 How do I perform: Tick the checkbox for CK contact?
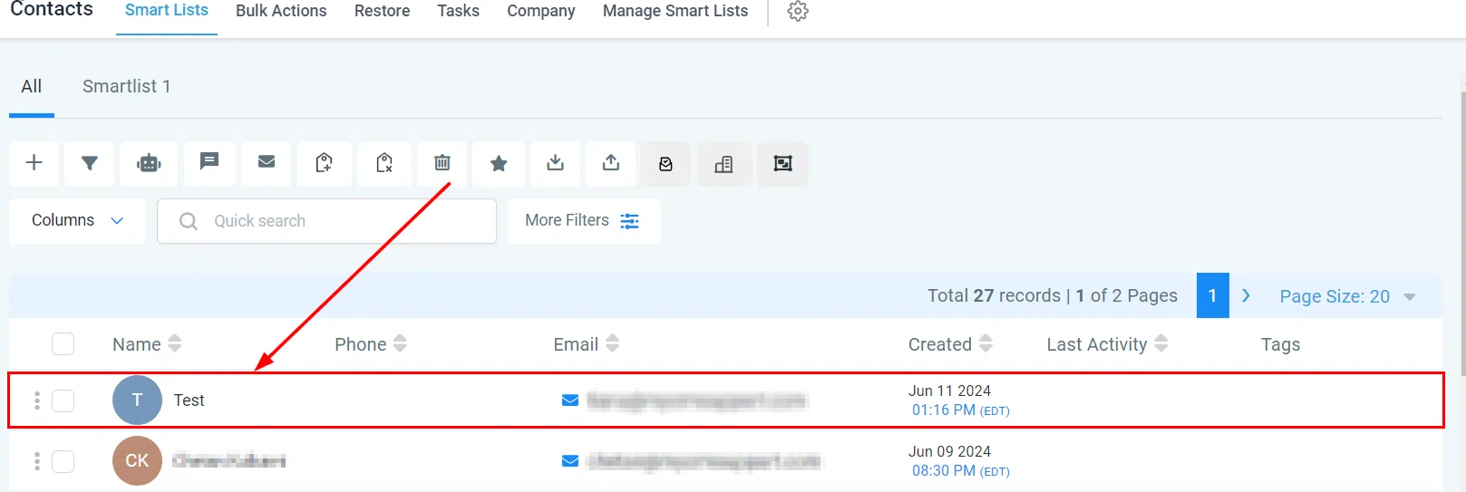click(x=63, y=461)
